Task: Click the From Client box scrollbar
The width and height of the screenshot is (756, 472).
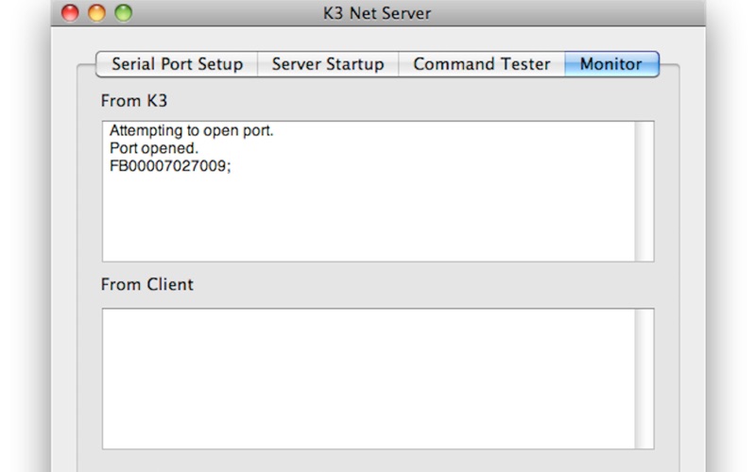Action: point(644,379)
